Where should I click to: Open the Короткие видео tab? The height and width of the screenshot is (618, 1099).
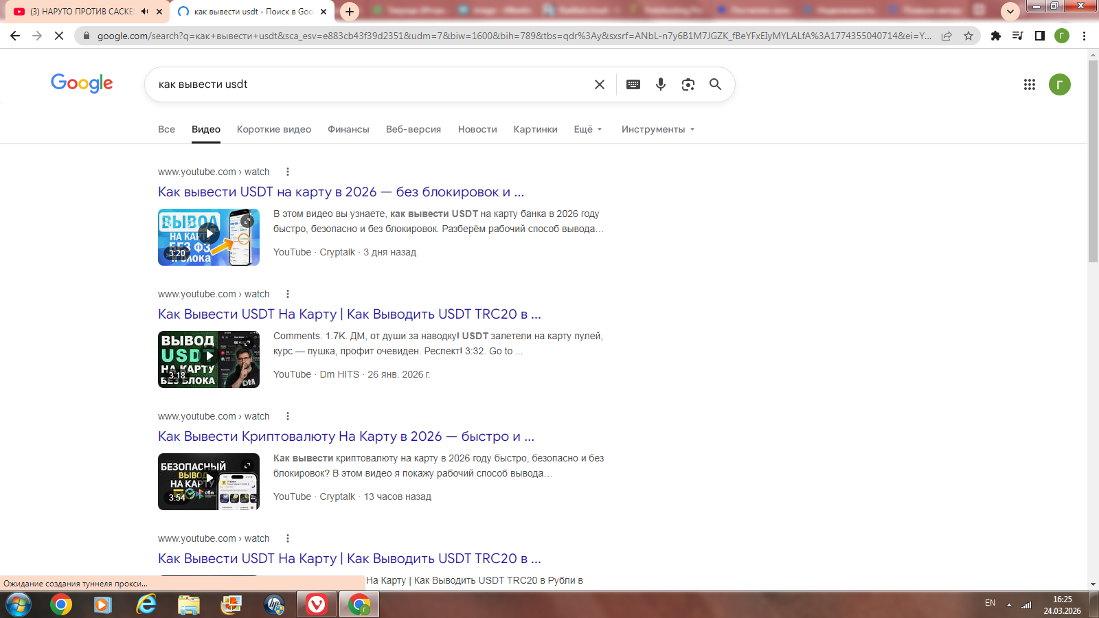[x=274, y=129]
